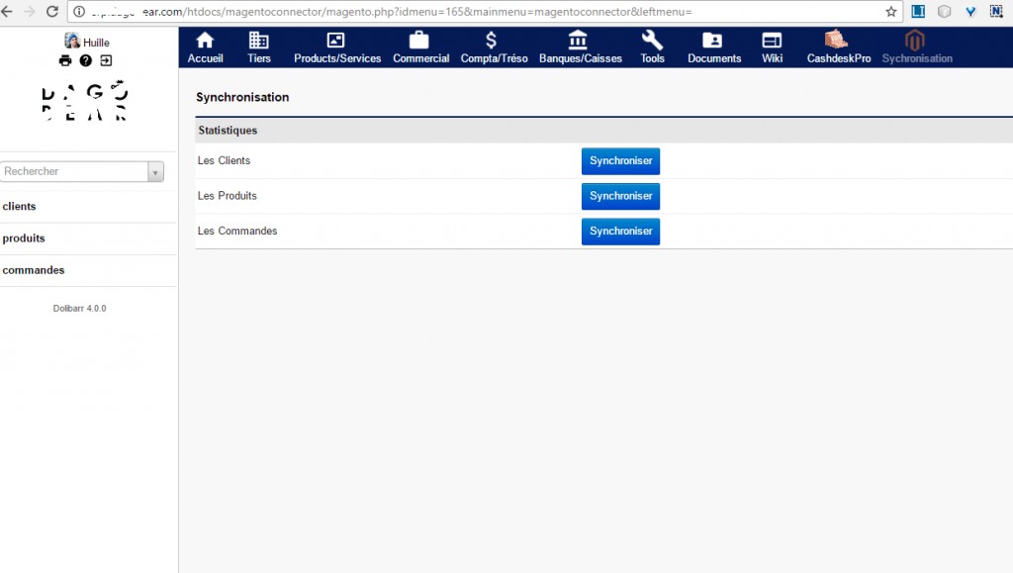This screenshot has width=1013, height=573.
Task: Click the grey cube extension icon
Action: 944,12
